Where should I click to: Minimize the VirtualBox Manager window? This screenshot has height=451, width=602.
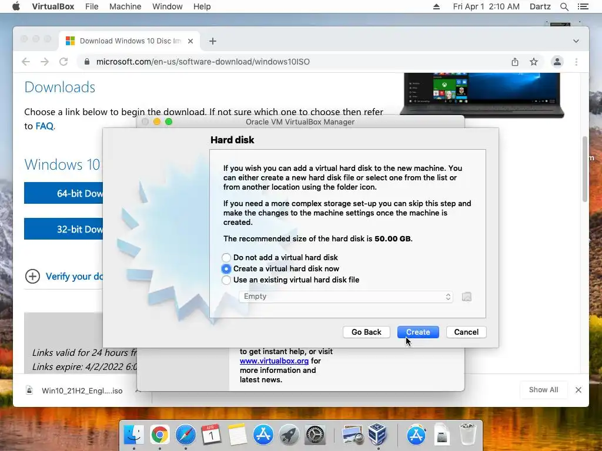(x=156, y=122)
